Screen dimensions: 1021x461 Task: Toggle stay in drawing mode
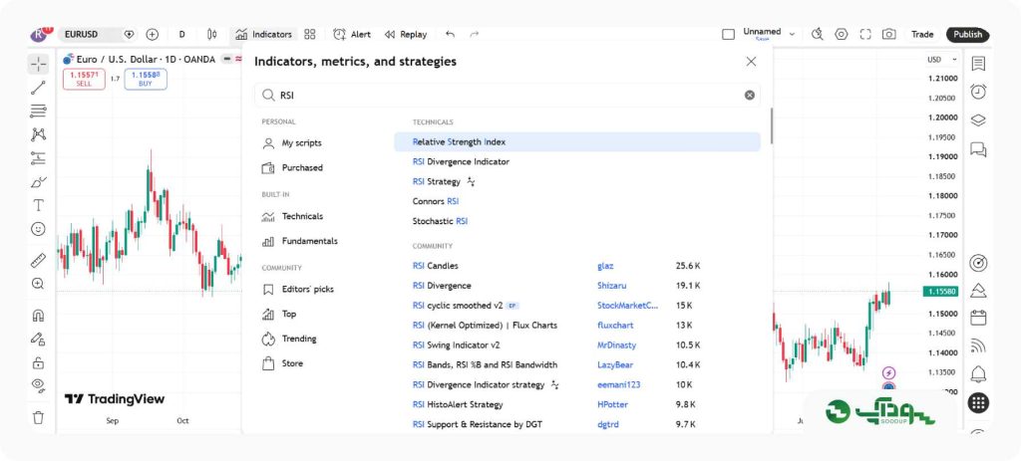tap(39, 339)
